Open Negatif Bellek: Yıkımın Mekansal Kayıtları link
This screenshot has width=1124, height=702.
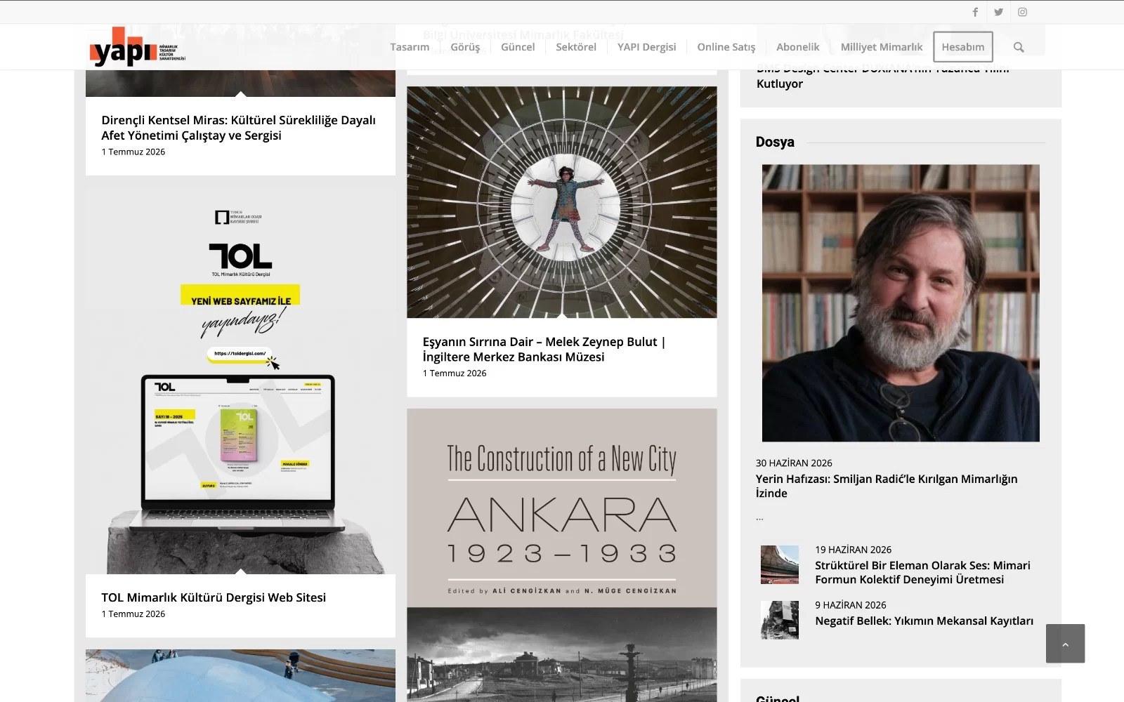coord(924,621)
